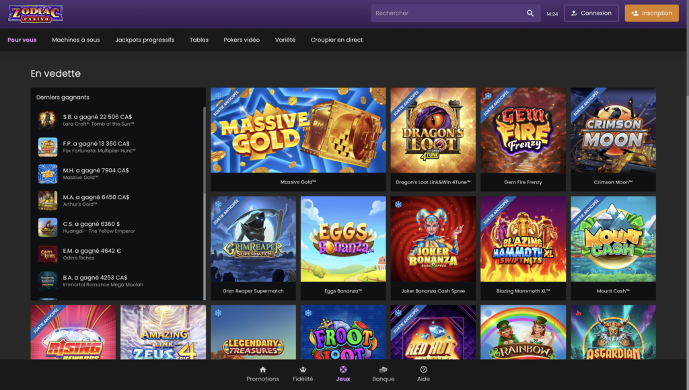The width and height of the screenshot is (689, 390).
Task: Click the snowflake badge on Froot Loot
Action: (308, 313)
